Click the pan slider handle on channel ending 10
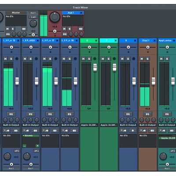Image resolution: width=176 pixels, height=176 pixels. pos(11,47)
